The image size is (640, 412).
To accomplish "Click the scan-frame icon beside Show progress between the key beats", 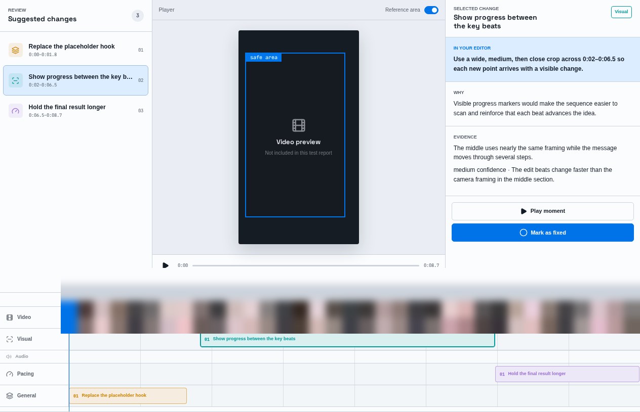I will click(x=16, y=80).
